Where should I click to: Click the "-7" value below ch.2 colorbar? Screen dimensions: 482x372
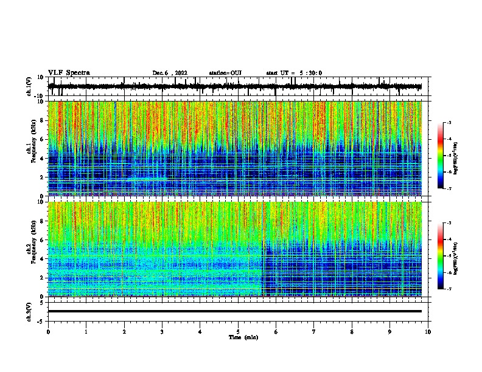449,289
